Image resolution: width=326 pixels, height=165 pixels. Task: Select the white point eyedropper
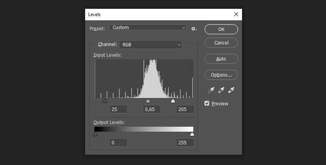231,90
